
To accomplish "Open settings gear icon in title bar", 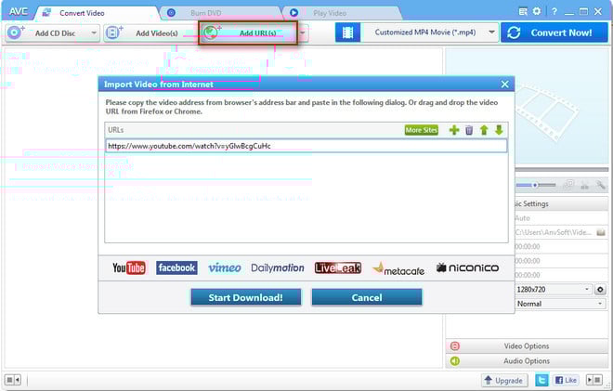I will (x=537, y=11).
